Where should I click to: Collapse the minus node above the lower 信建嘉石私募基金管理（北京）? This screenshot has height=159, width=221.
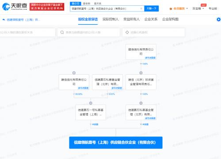click(141, 103)
